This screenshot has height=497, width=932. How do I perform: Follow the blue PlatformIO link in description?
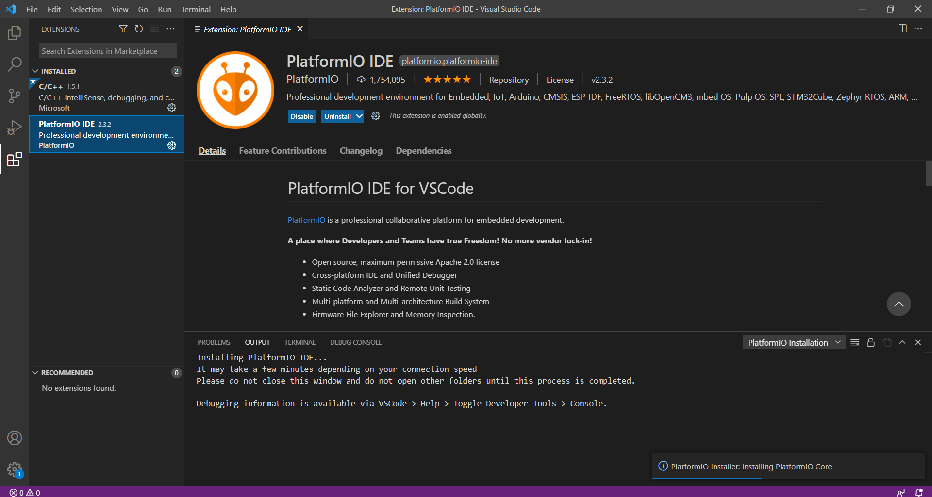(x=306, y=220)
